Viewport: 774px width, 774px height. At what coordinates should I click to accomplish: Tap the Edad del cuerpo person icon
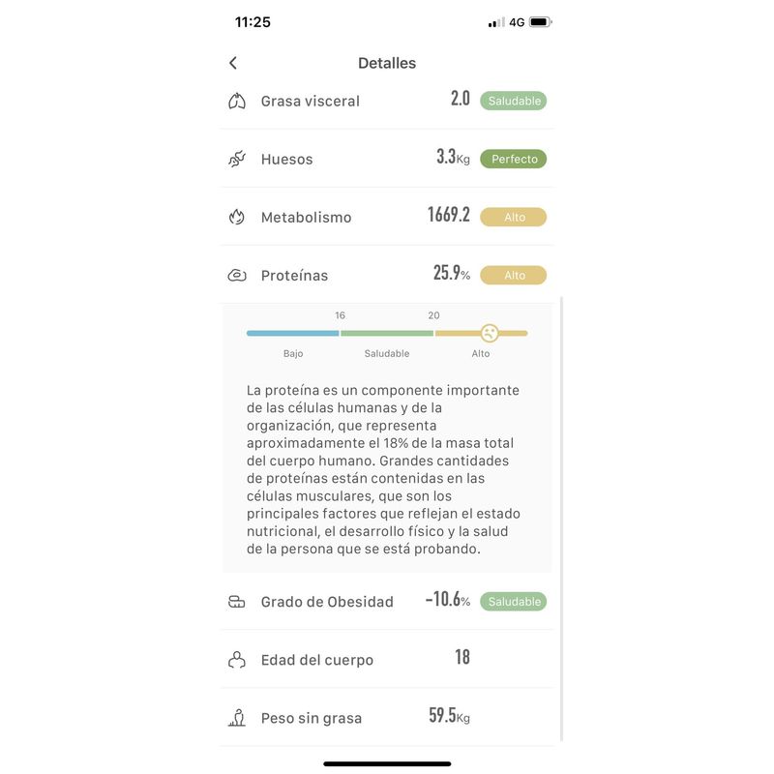coord(237,660)
